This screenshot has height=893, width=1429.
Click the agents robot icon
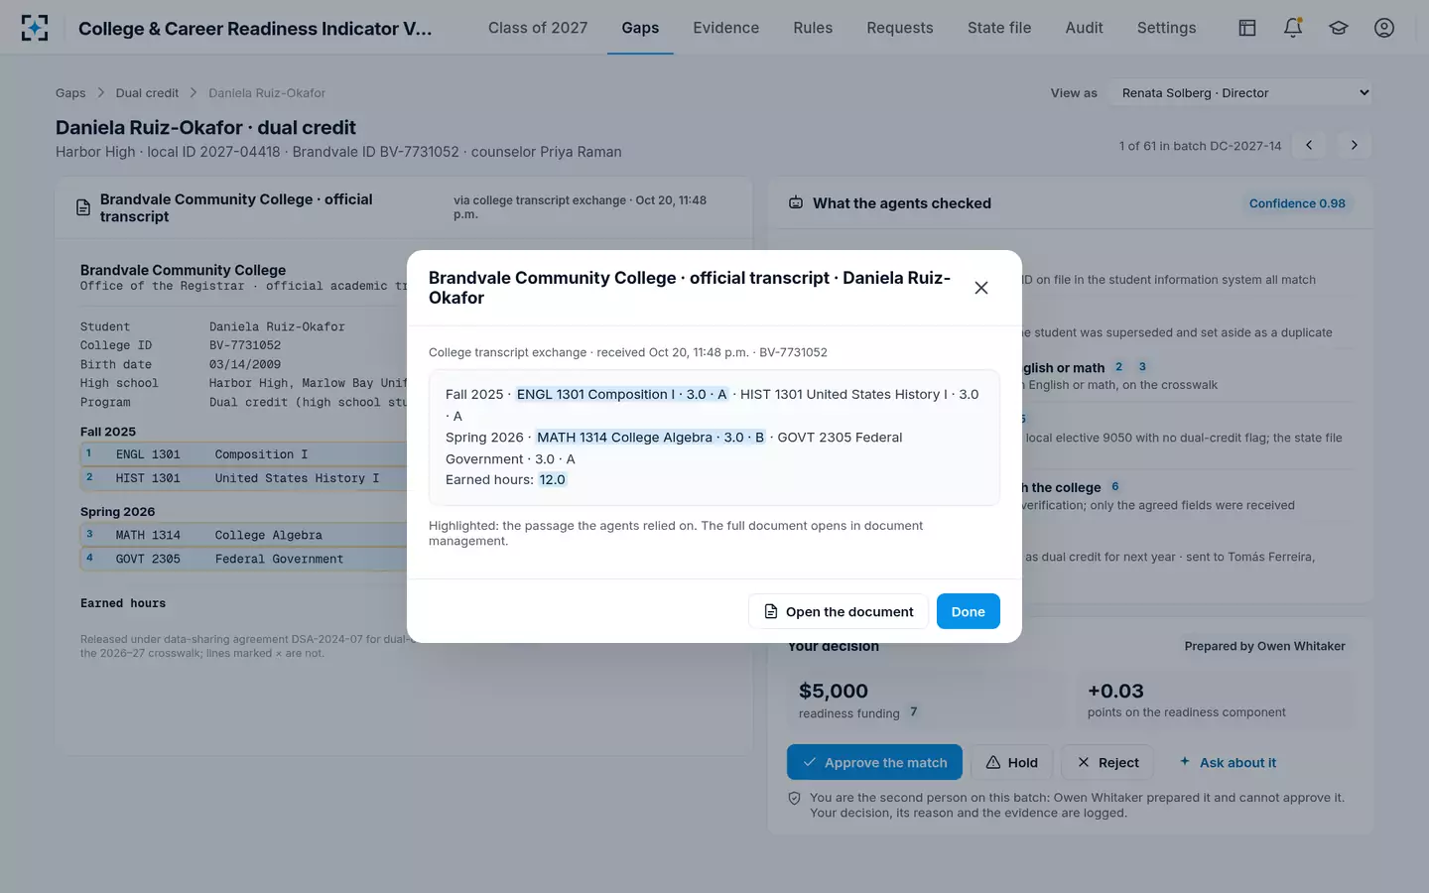[x=796, y=202]
